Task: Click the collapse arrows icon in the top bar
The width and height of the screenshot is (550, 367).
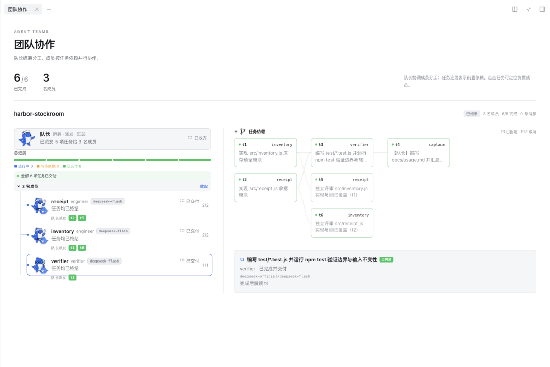Action: point(529,10)
